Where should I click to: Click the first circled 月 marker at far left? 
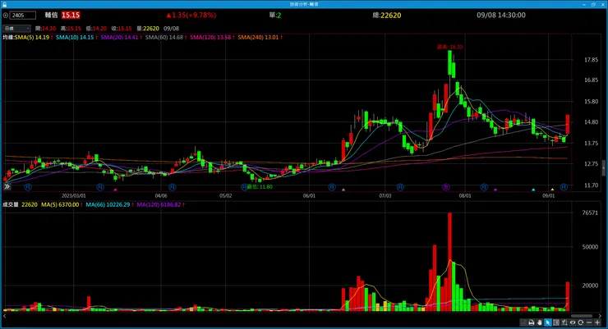click(28, 187)
